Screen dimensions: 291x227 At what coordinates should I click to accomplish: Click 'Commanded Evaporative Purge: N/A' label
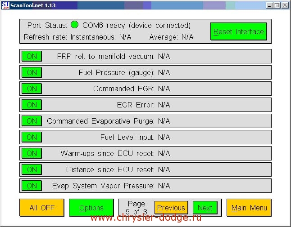tap(109, 121)
